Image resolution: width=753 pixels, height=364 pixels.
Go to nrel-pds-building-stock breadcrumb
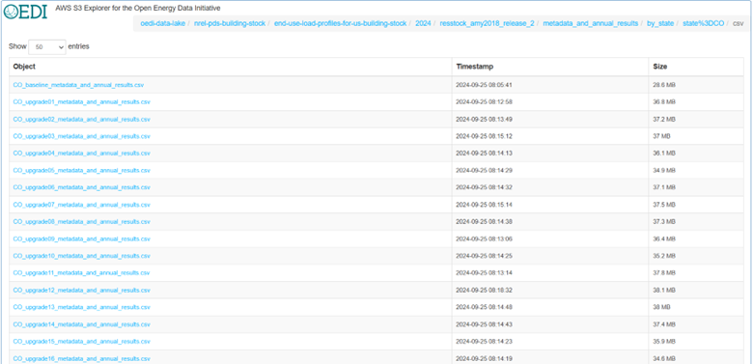[230, 23]
